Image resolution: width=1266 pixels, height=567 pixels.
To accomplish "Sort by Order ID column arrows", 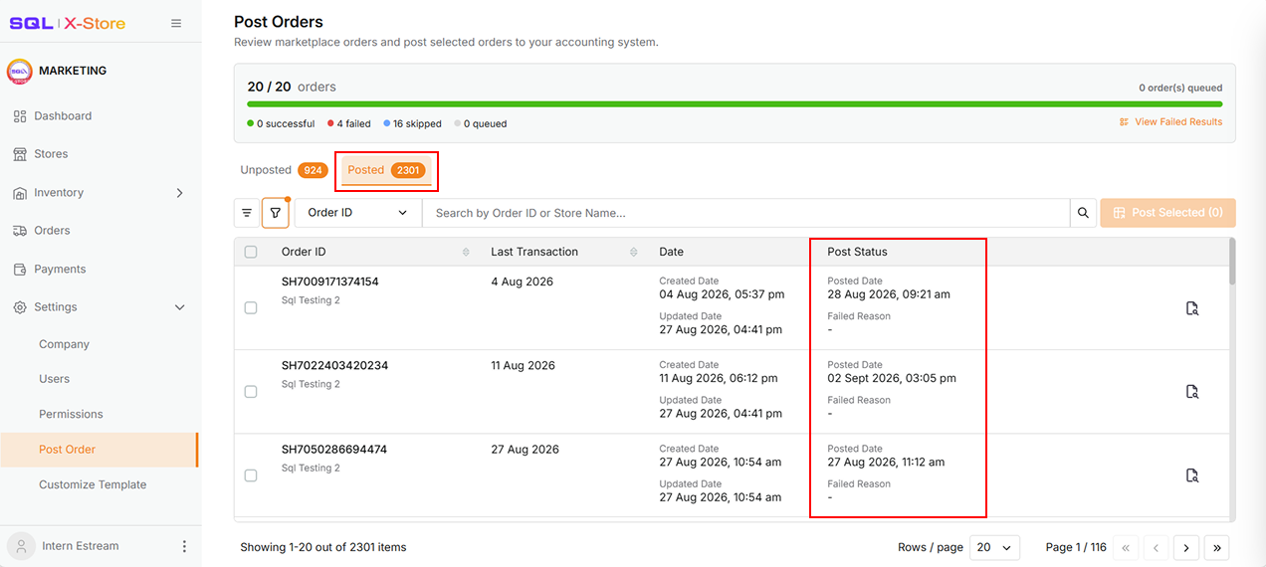I will click(x=466, y=253).
